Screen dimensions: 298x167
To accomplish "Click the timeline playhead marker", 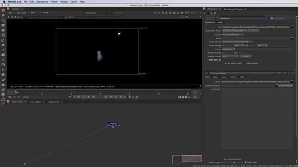I will (17, 92).
